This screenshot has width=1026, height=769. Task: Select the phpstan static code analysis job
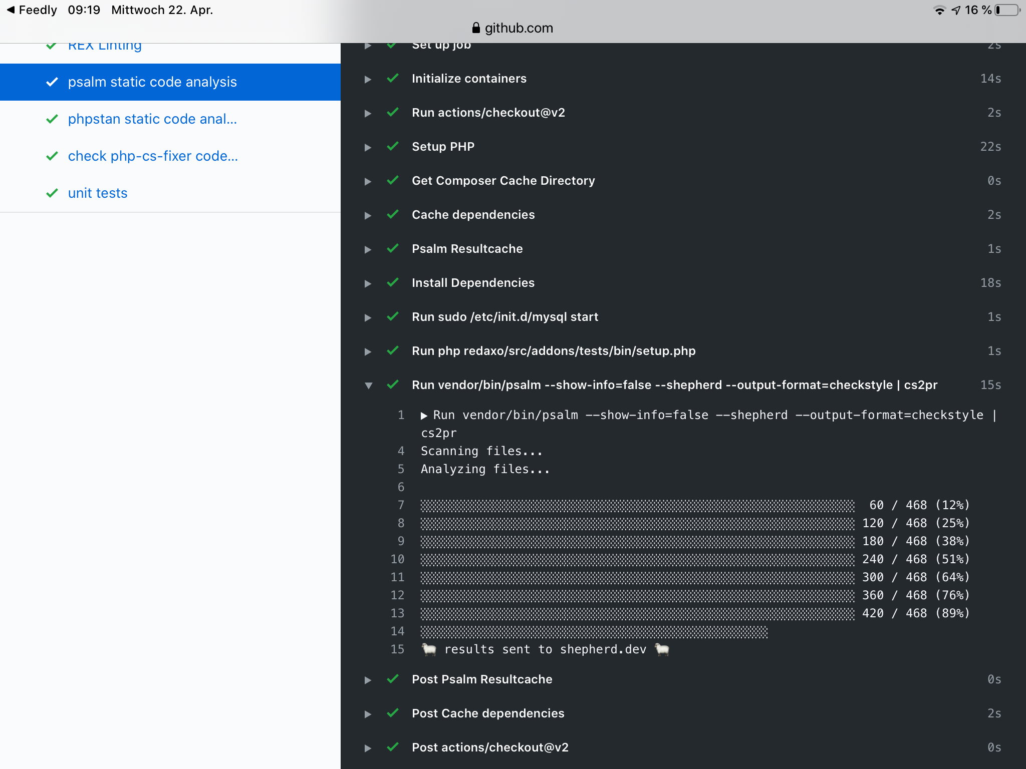pos(152,119)
